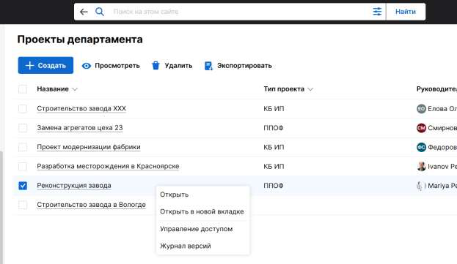Open the Название column sort chevron
This screenshot has height=264, width=457.
[x=75, y=89]
